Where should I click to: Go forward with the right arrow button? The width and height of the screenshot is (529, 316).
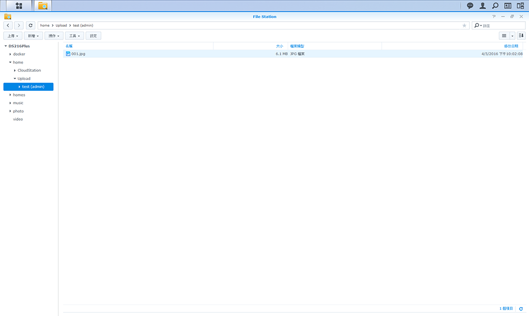pos(19,25)
